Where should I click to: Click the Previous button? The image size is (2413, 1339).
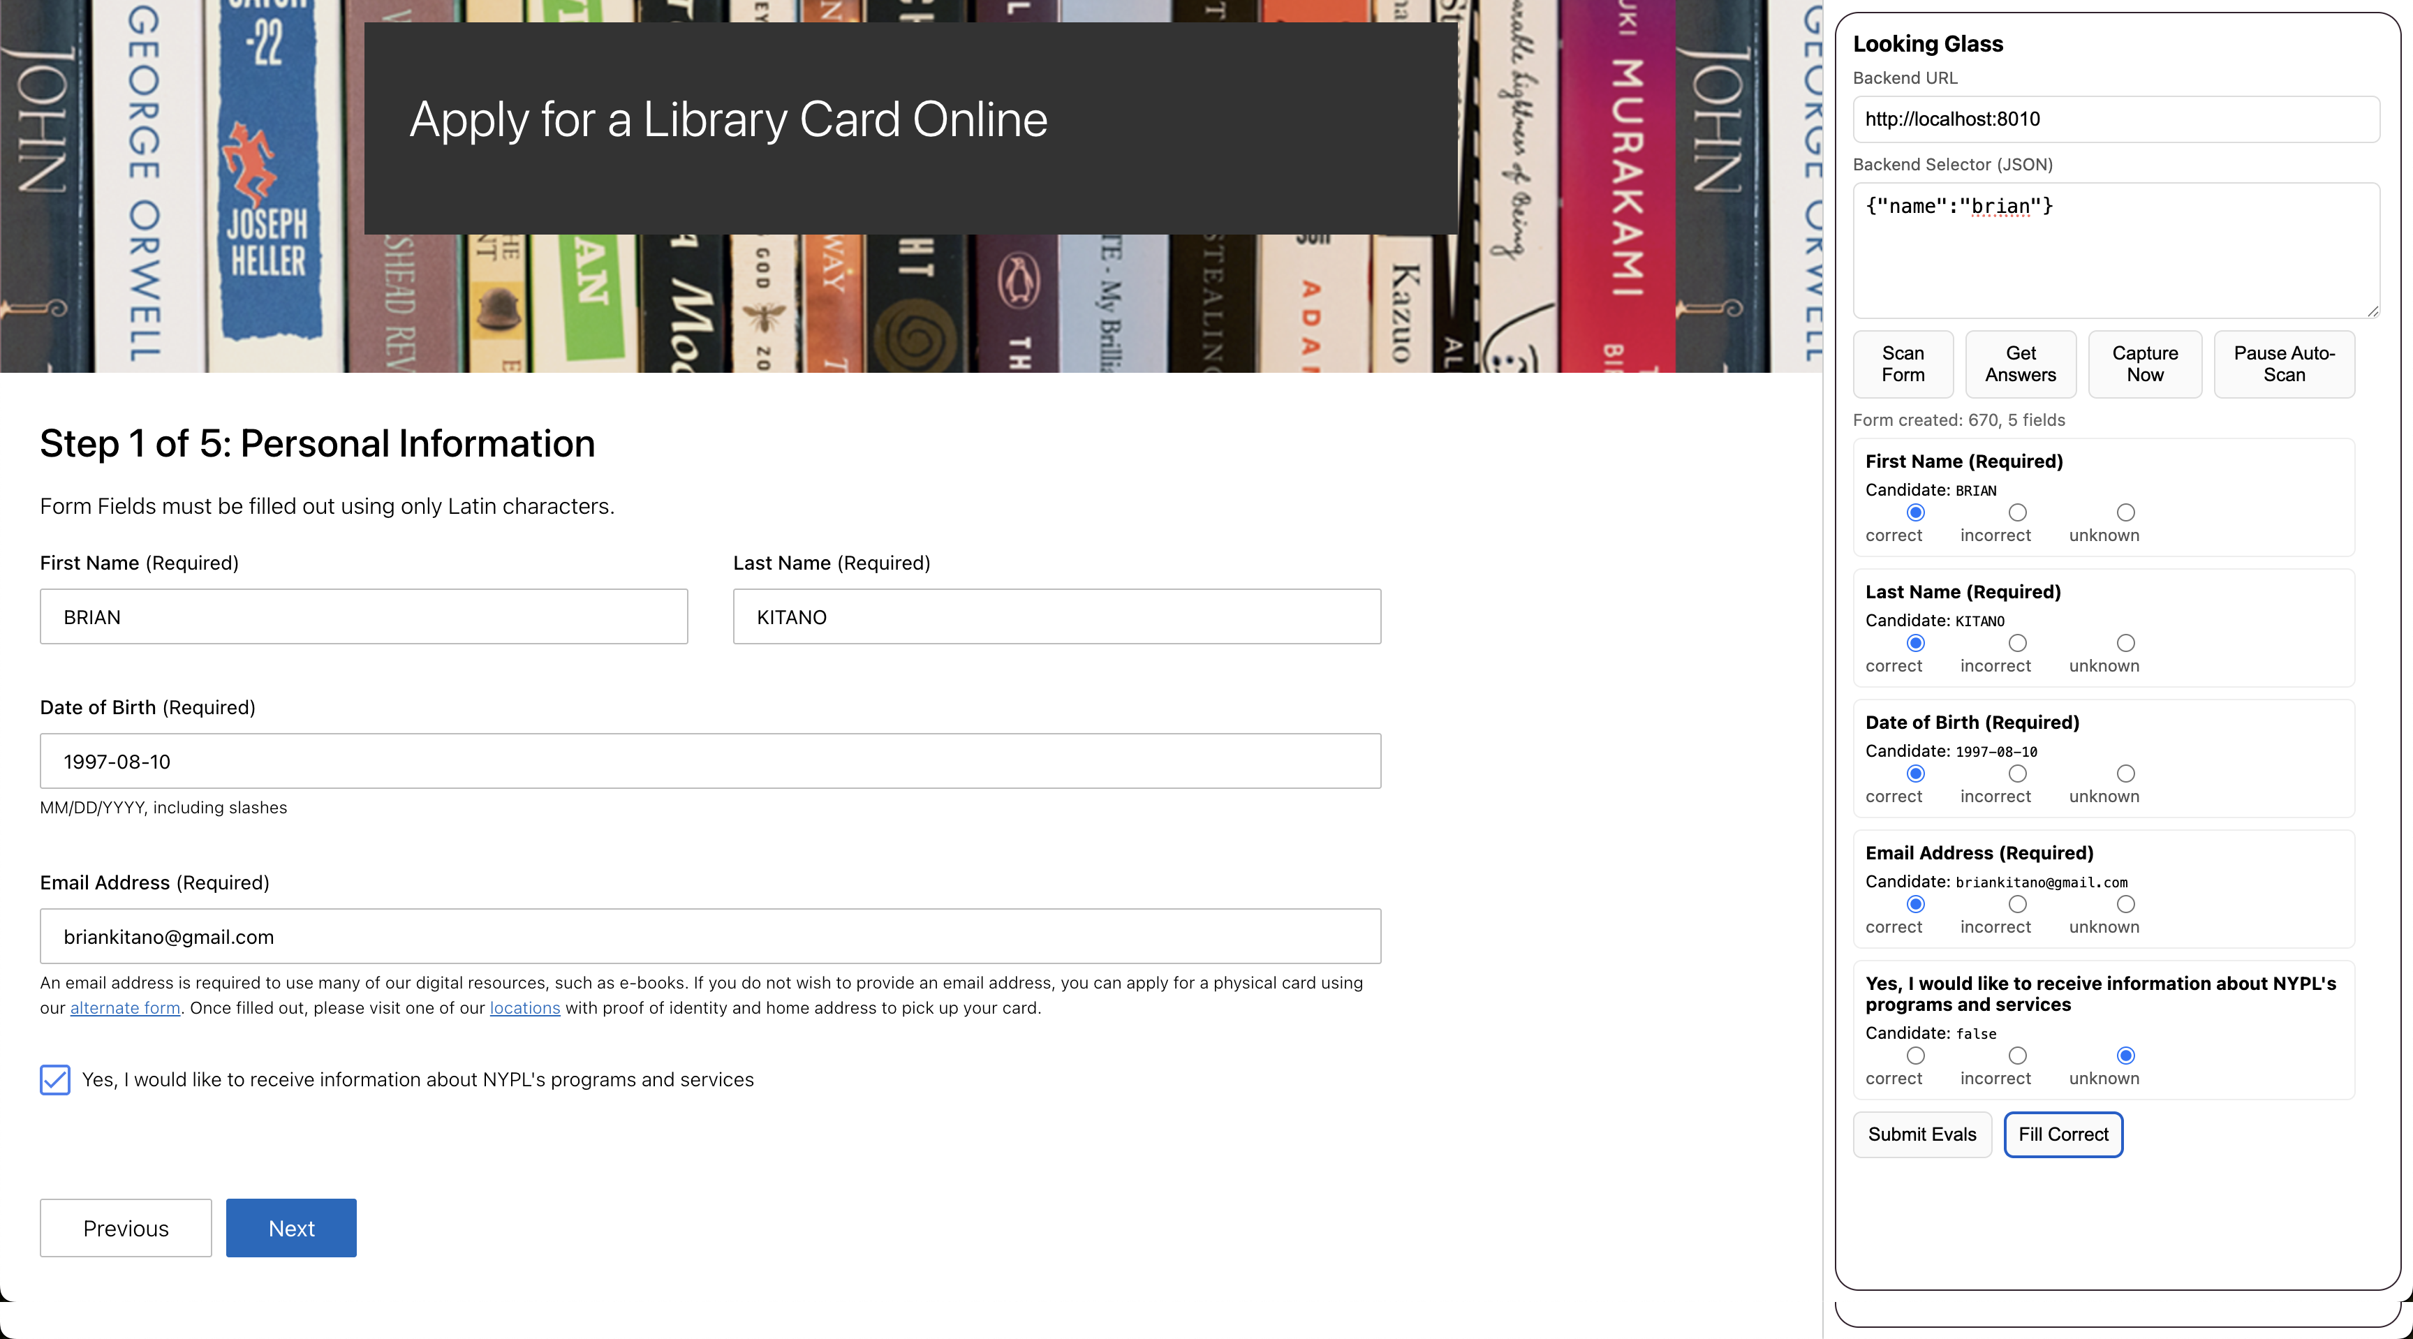pos(126,1227)
